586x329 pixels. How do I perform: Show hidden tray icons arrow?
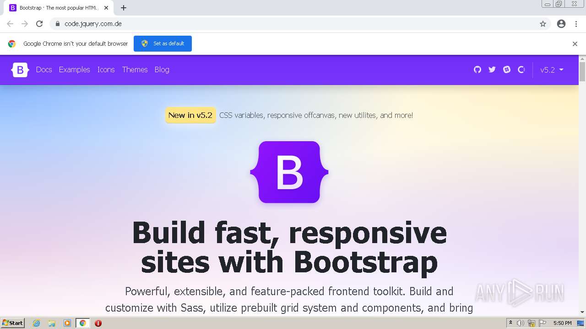click(511, 323)
